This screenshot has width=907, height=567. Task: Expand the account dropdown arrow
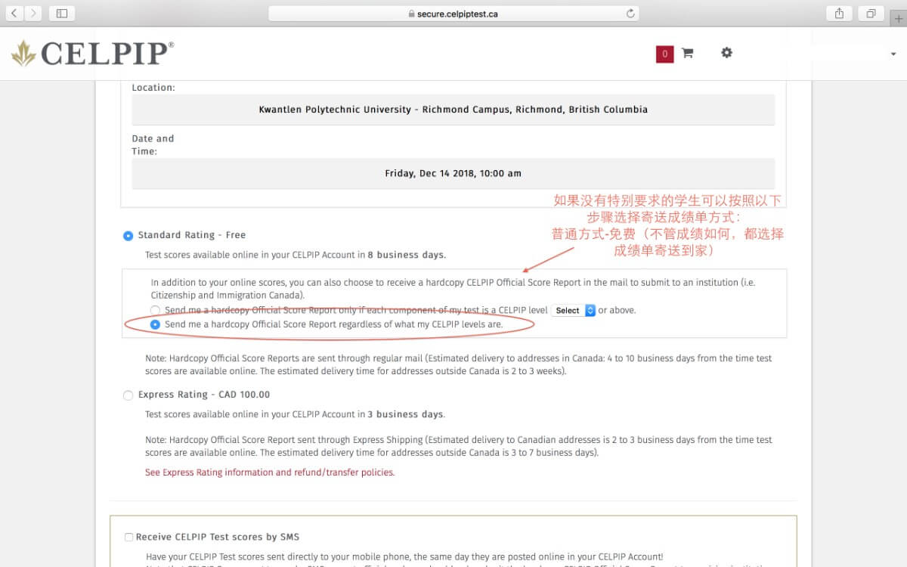tap(893, 54)
